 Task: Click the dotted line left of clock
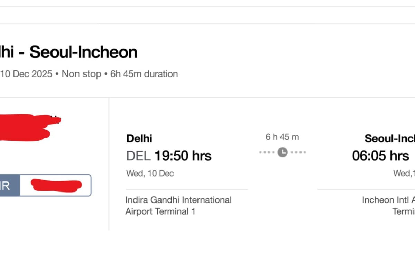[x=267, y=152]
